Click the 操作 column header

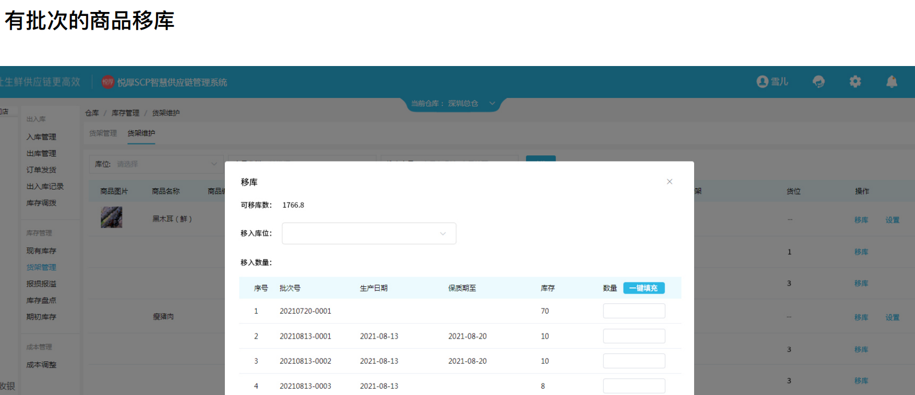coord(862,191)
